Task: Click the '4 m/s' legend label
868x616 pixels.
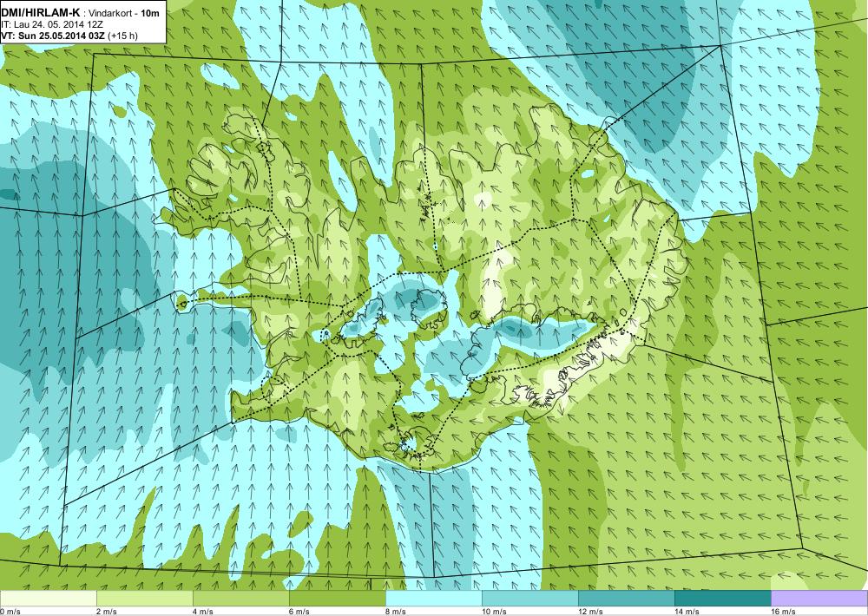Action: click(203, 611)
